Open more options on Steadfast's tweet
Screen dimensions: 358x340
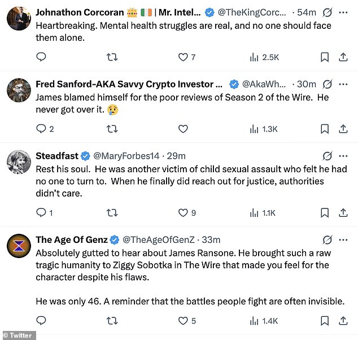[343, 156]
